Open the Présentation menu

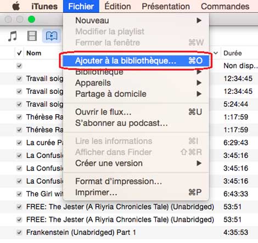coord(166,7)
